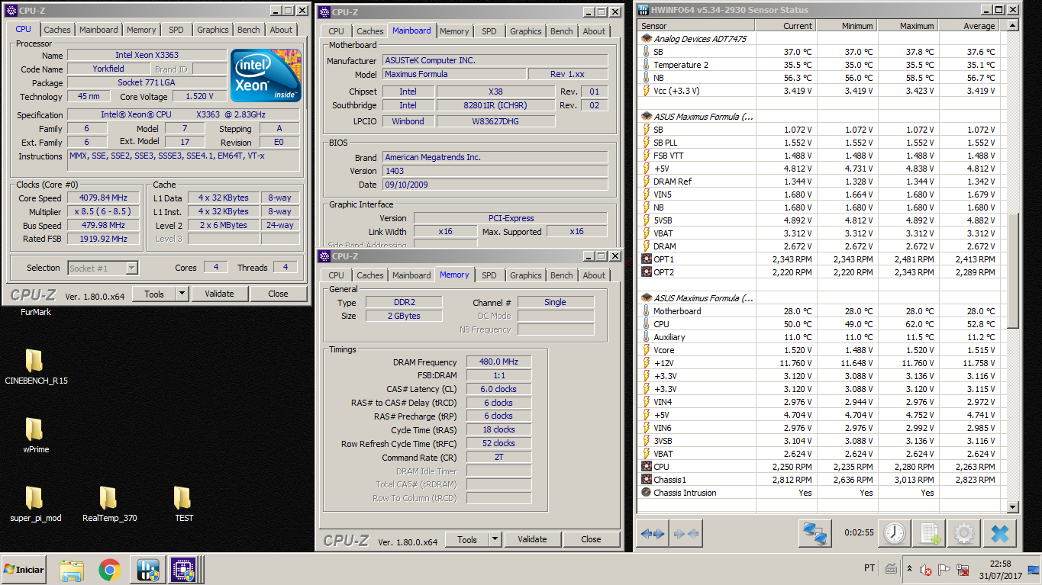1042x585 pixels.
Task: Click the DRAM Ref sensor row label
Action: (673, 182)
